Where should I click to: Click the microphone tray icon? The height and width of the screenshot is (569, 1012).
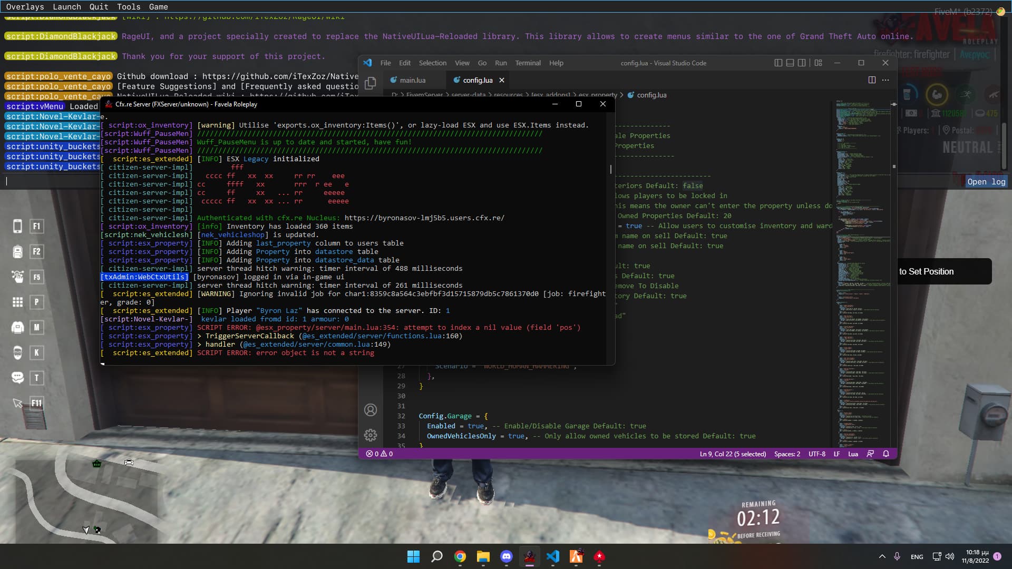pos(897,556)
